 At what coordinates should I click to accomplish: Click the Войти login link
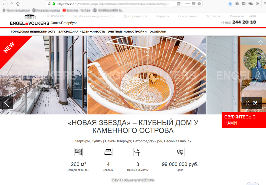(252, 16)
